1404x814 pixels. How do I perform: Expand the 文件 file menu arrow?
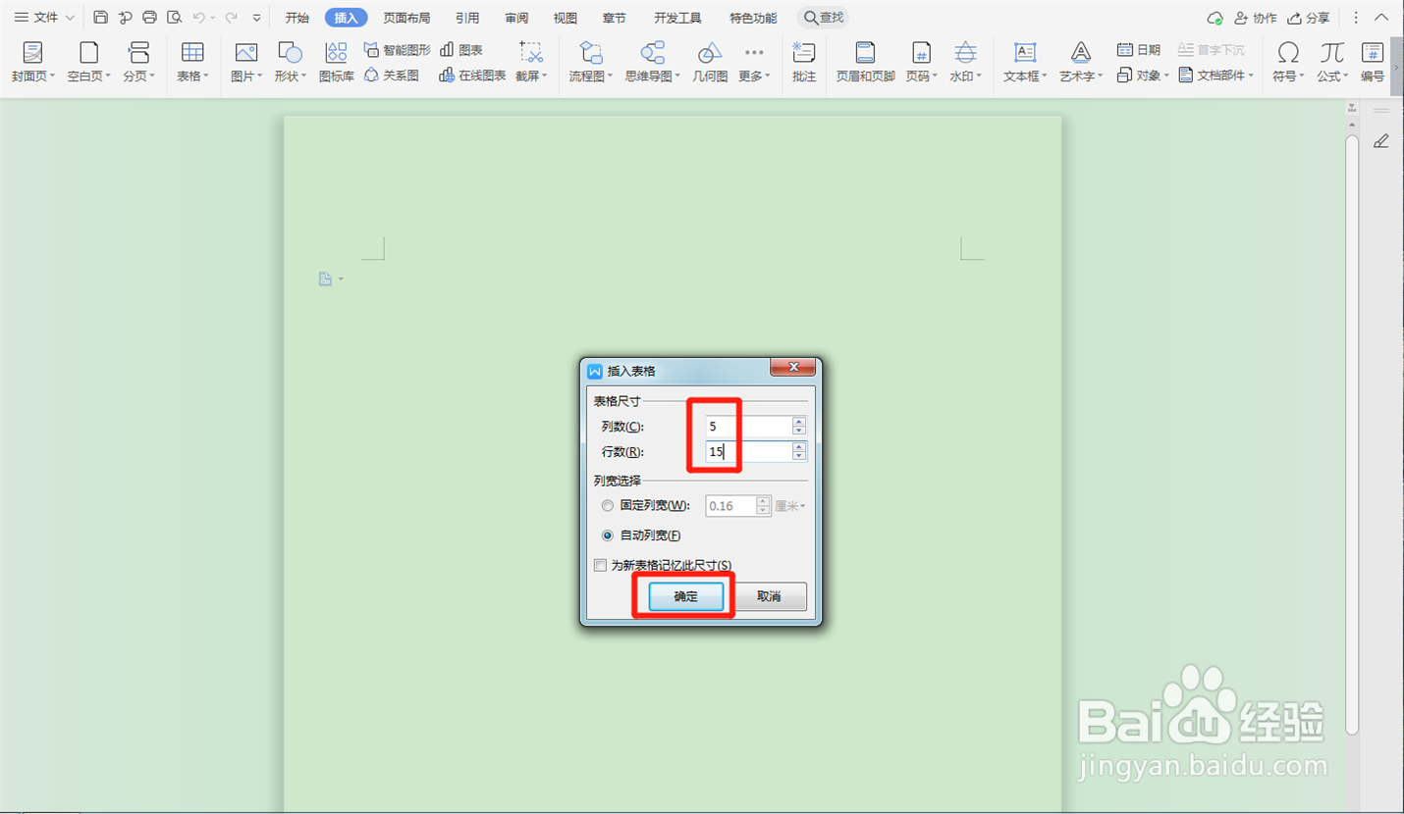tap(70, 18)
